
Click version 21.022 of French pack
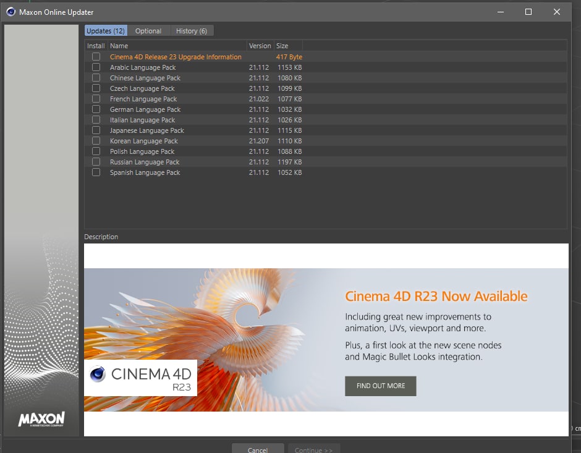[259, 99]
